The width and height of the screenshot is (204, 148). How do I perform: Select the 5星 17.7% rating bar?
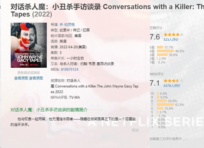pos(160,47)
